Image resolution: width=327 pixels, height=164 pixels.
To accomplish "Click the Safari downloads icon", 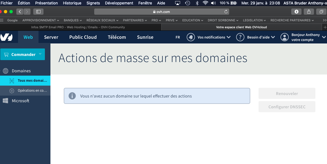I will (x=296, y=12).
